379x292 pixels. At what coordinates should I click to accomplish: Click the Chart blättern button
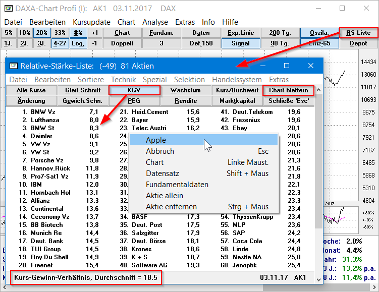pyautogui.click(x=288, y=90)
